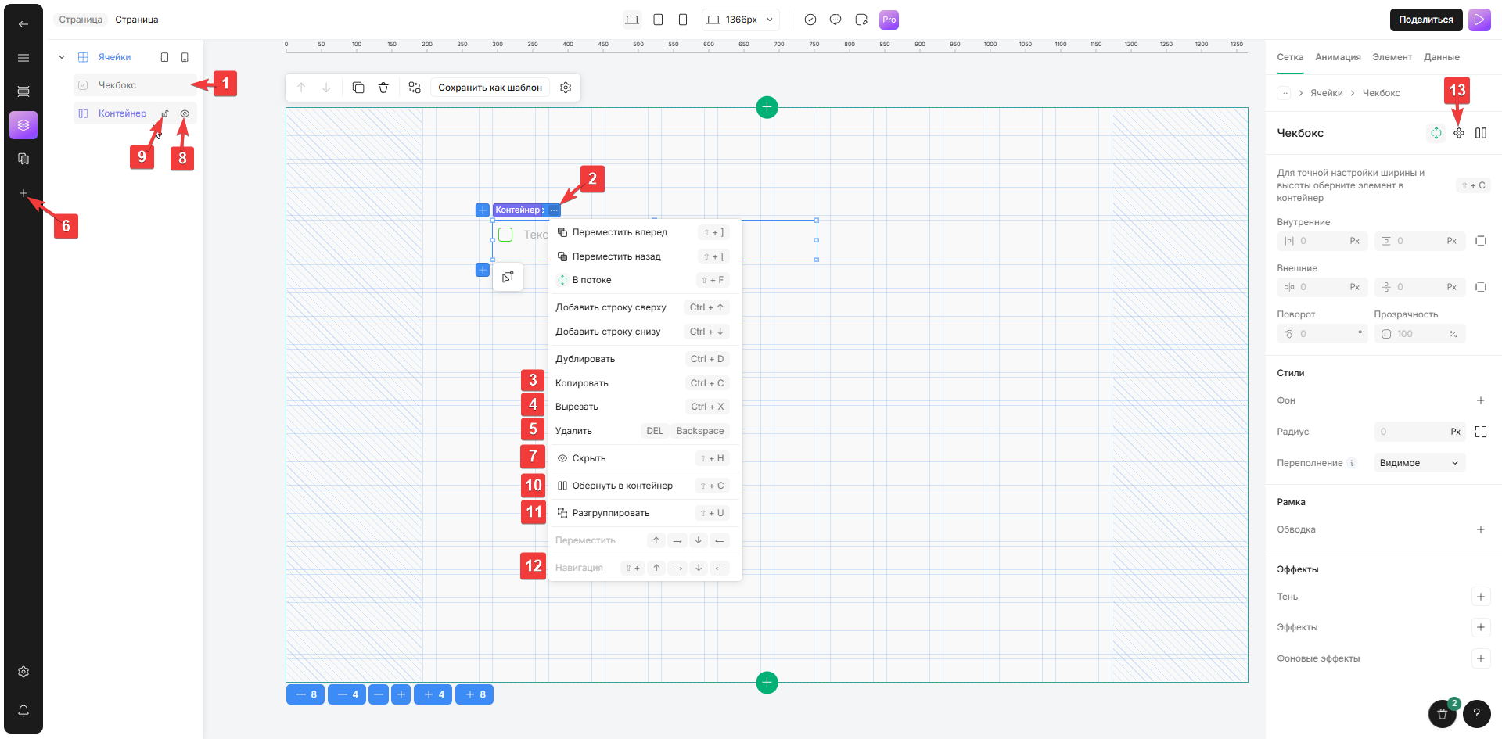The image size is (1502, 739).
Task: Switch to mobile phone preview icon
Action: click(683, 20)
